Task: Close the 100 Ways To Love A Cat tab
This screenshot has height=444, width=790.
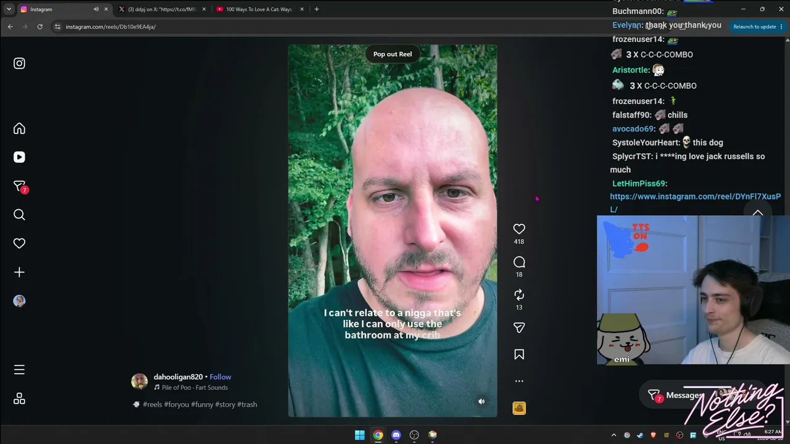Action: [302, 9]
